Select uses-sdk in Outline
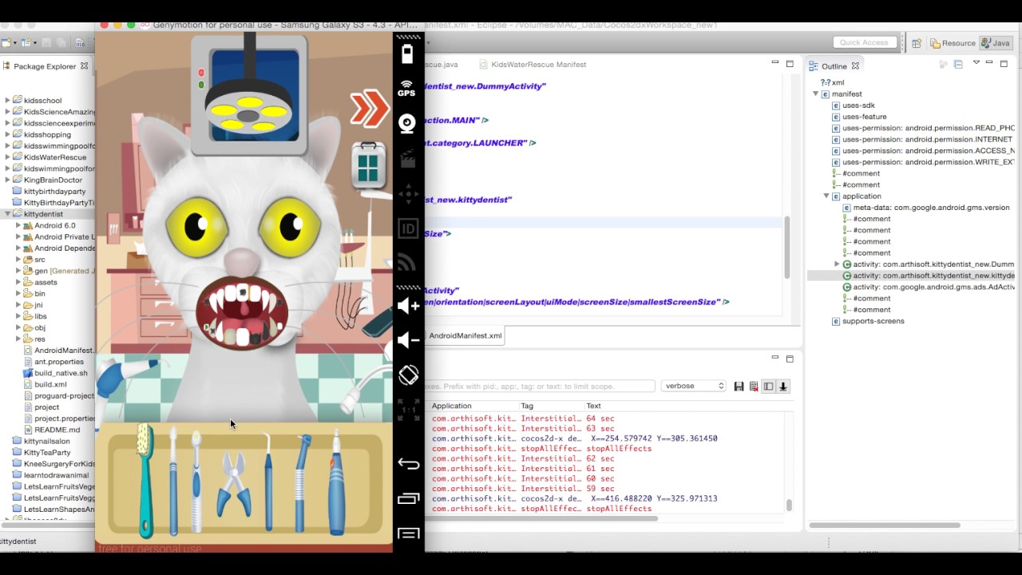The image size is (1022, 575). click(858, 105)
